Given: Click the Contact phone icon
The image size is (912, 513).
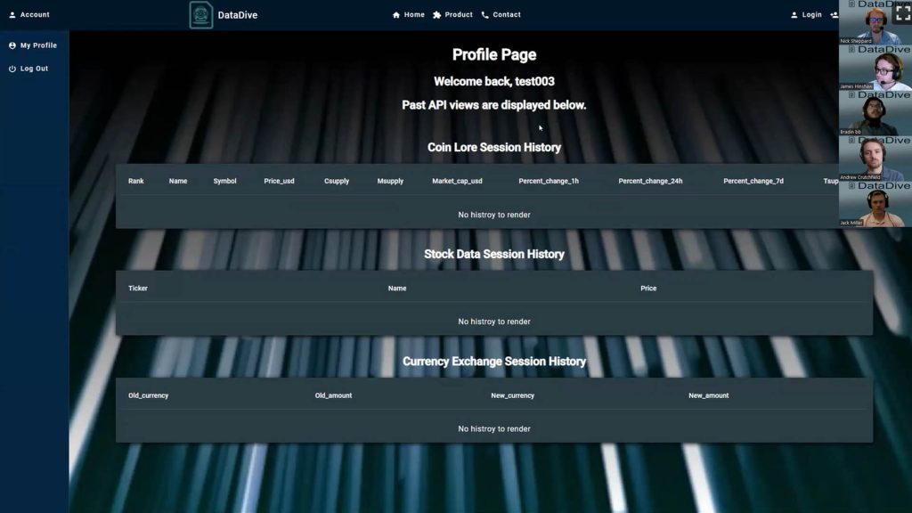Looking at the screenshot, I should [485, 15].
